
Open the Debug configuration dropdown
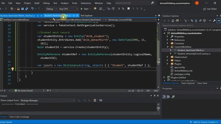51,9
